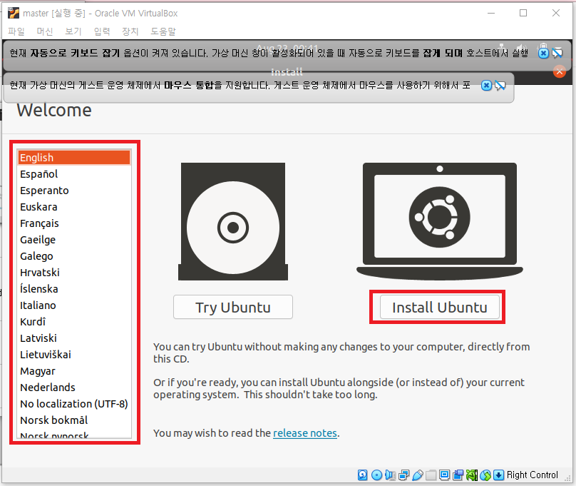Viewport: 576px width, 486px height.
Task: Open the release notes link
Action: pyautogui.click(x=305, y=433)
